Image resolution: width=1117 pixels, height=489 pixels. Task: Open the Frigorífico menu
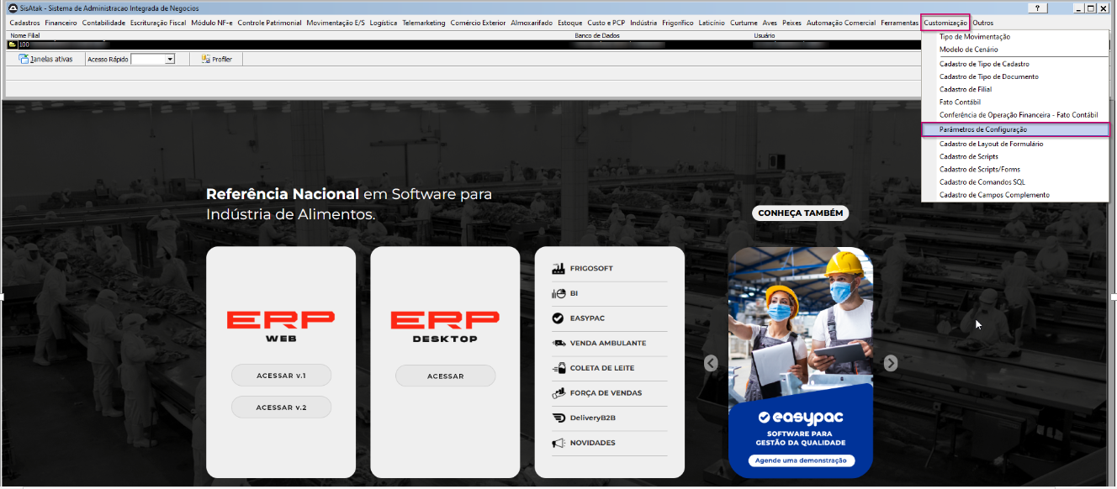point(678,23)
